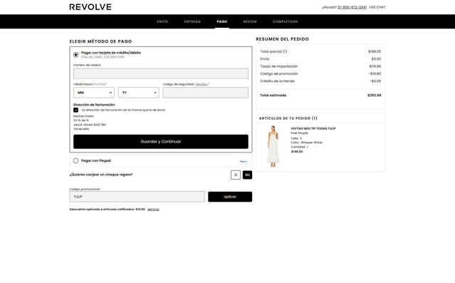Click the Free People brand text
This screenshot has height=283, width=455.
(300, 133)
